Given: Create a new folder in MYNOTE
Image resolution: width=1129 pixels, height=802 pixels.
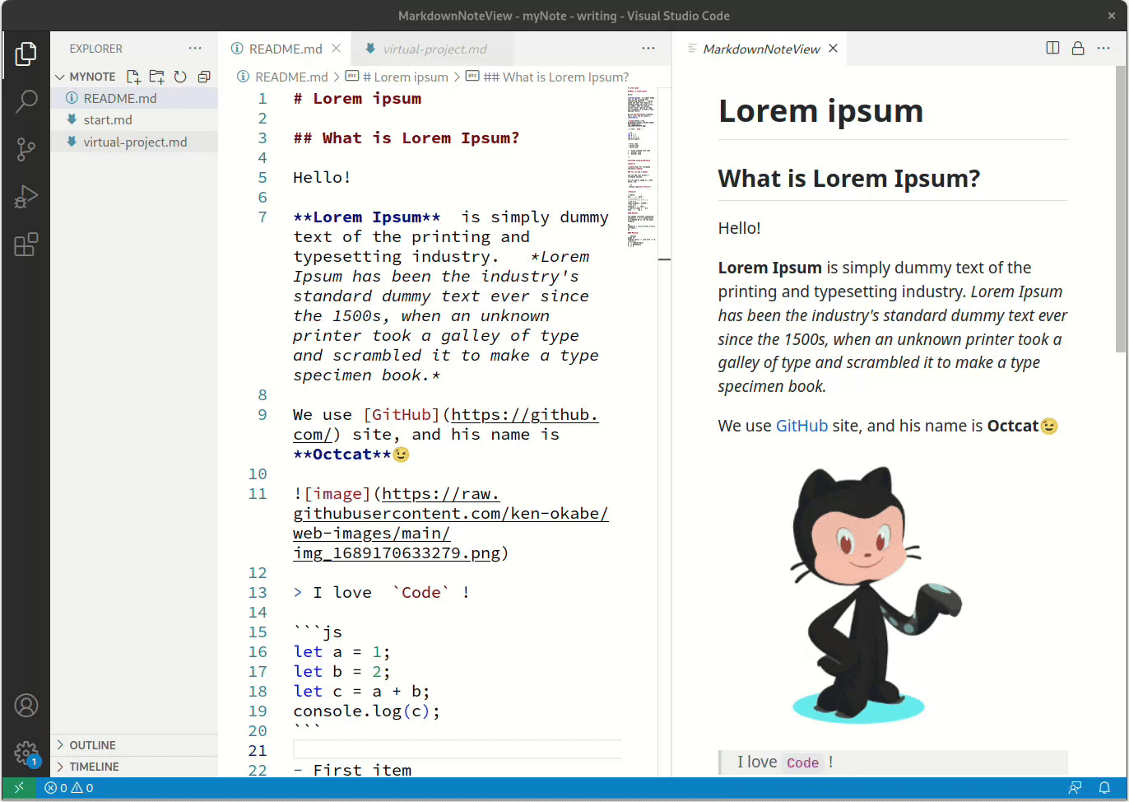Looking at the screenshot, I should [x=156, y=77].
